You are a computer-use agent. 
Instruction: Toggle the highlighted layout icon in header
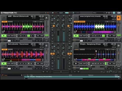click(114, 13)
